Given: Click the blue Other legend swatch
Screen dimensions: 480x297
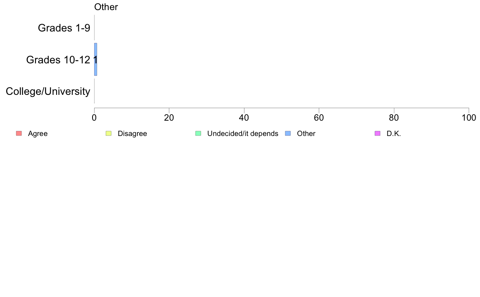Looking at the screenshot, I should click(x=288, y=133).
